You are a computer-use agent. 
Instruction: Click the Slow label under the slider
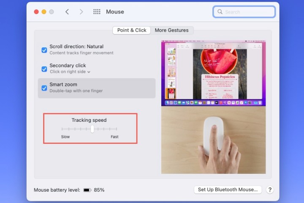pyautogui.click(x=65, y=137)
